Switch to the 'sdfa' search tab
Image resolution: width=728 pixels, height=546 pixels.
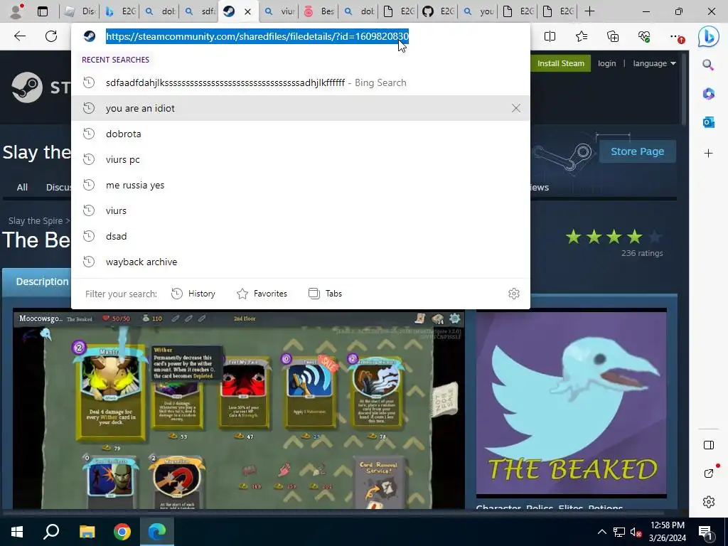coord(199,11)
